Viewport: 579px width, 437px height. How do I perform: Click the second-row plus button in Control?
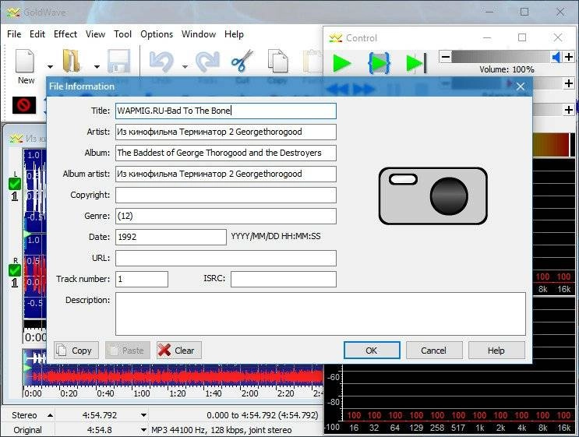click(569, 83)
